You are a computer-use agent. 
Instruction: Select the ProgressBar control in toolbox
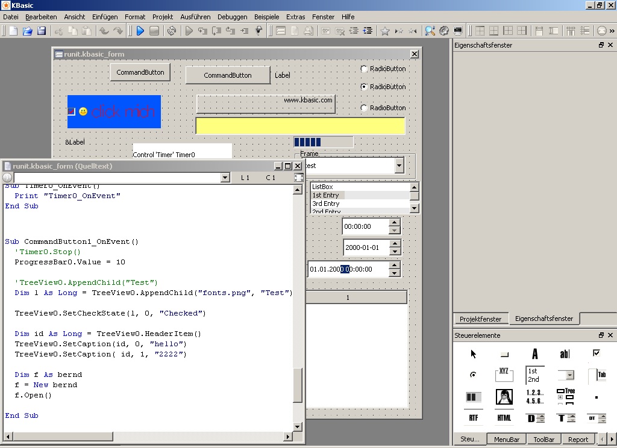point(473,397)
